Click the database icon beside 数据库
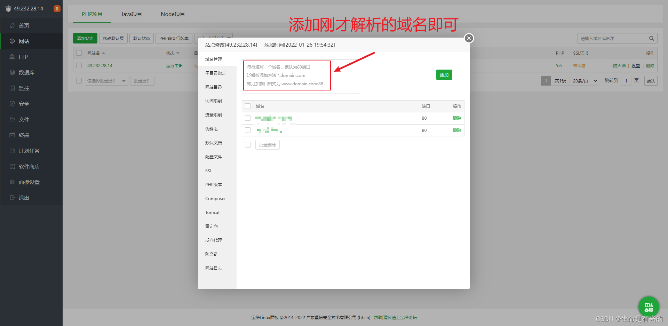Viewport: 668px width, 326px height. (12, 72)
